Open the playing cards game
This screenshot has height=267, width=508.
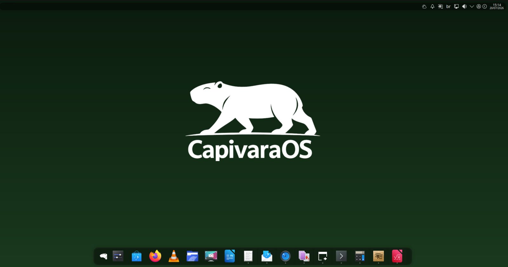[x=304, y=256]
